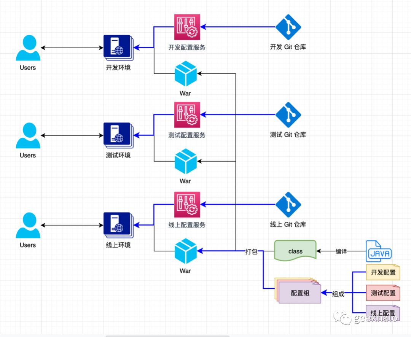Select the 开发环境 server icon
The height and width of the screenshot is (337, 411).
pyautogui.click(x=118, y=48)
